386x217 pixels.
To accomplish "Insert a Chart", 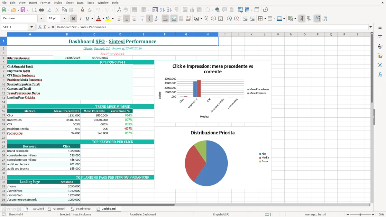I will click(192, 10).
